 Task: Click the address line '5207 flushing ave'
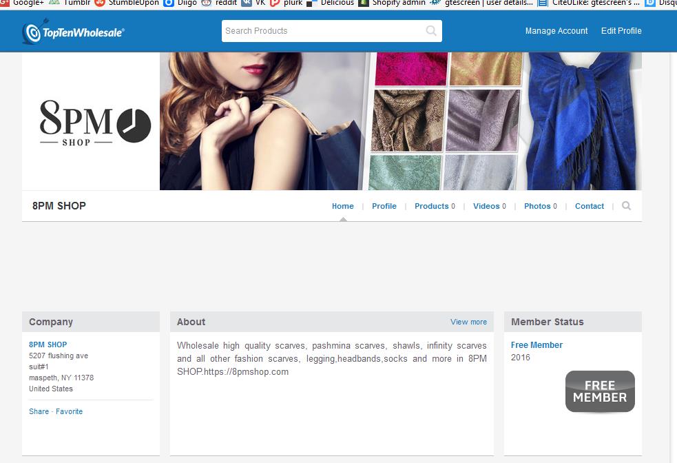pos(59,356)
